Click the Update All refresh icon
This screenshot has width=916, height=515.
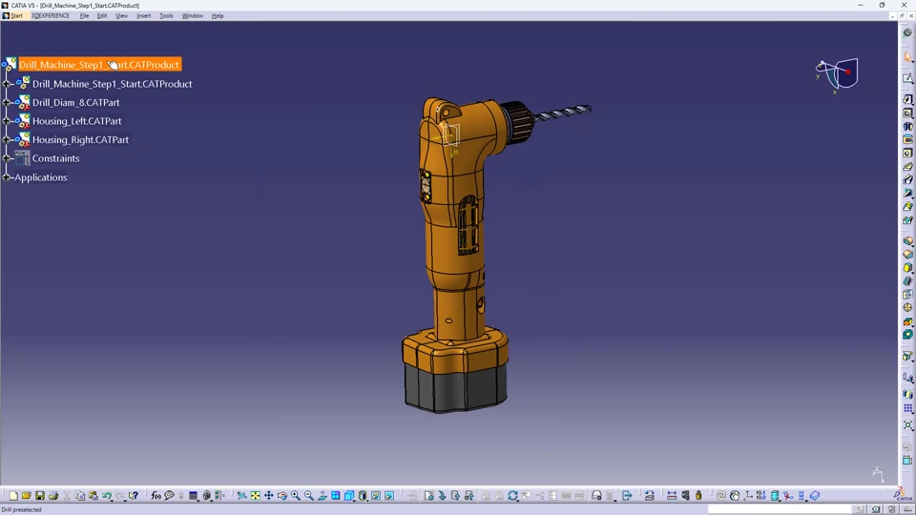click(512, 496)
